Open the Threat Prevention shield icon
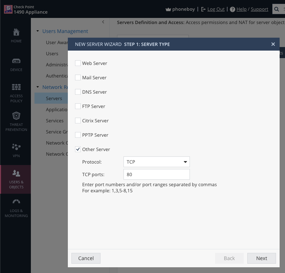Viewport: 285px width, 273px height. tap(16, 116)
